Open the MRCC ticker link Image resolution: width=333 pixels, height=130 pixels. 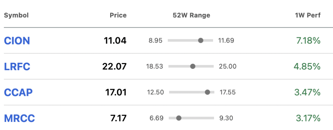coord(19,118)
